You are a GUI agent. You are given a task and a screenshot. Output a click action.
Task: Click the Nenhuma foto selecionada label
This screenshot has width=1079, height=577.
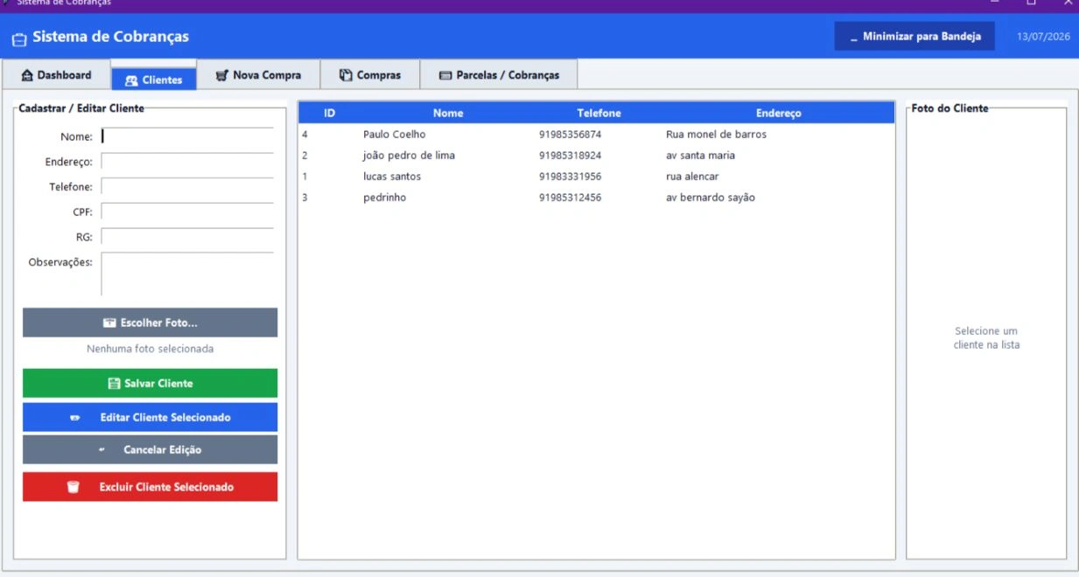tap(150, 349)
